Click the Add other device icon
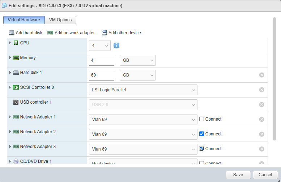The height and width of the screenshot is (182, 281). pos(105,33)
